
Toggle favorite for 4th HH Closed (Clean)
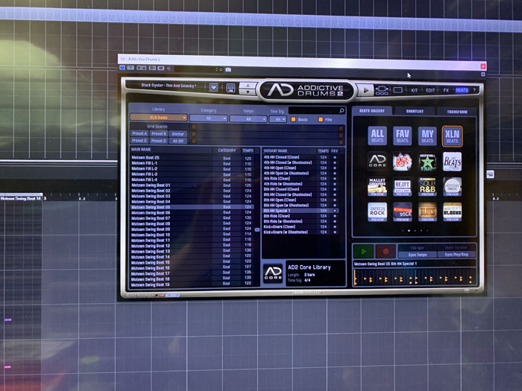(335, 157)
